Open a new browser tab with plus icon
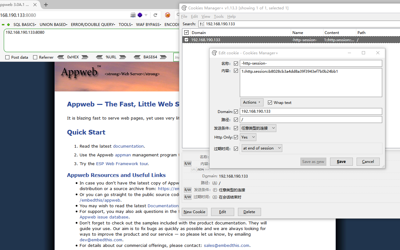400x250 pixels. click(x=46, y=5)
